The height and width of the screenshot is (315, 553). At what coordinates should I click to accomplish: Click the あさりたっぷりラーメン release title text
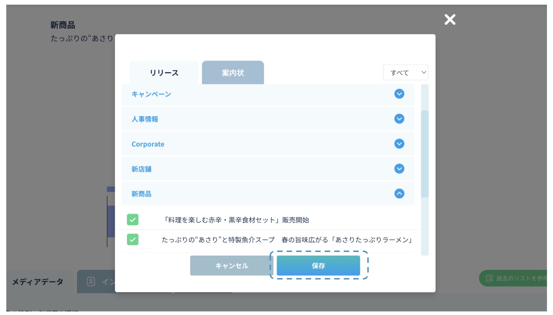pyautogui.click(x=287, y=240)
